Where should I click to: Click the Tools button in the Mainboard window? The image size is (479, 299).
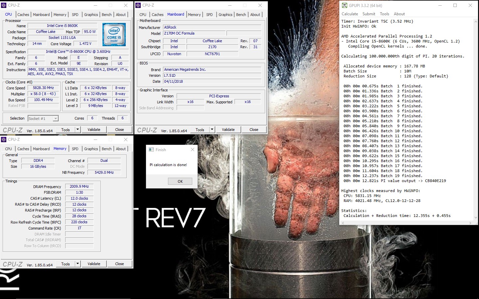[200, 130]
